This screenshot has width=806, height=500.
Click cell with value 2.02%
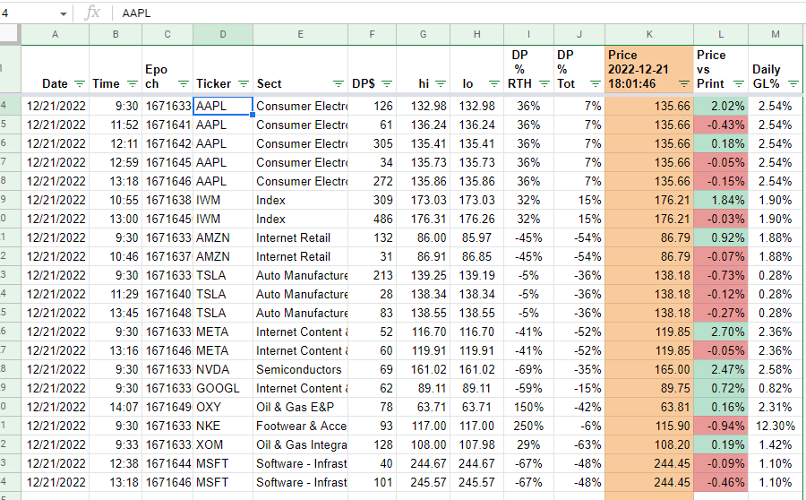(721, 106)
